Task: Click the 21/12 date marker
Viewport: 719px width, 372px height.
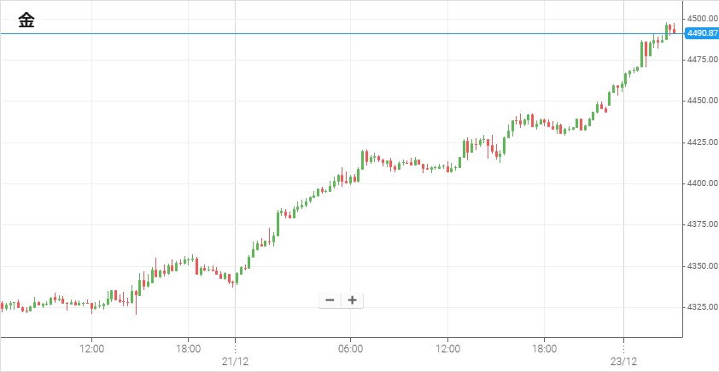Action: (235, 362)
